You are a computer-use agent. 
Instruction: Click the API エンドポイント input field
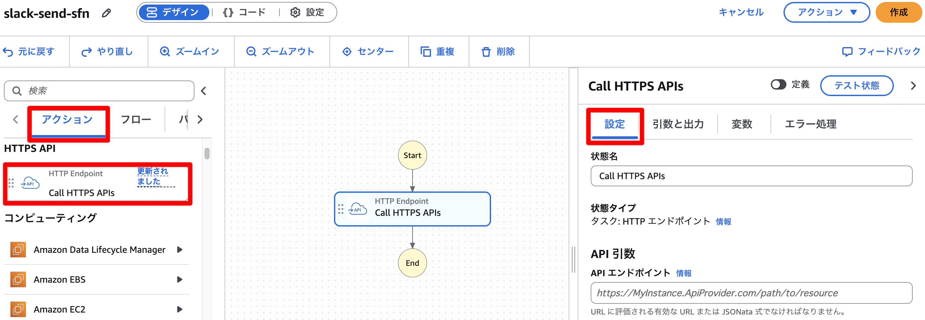pos(751,293)
